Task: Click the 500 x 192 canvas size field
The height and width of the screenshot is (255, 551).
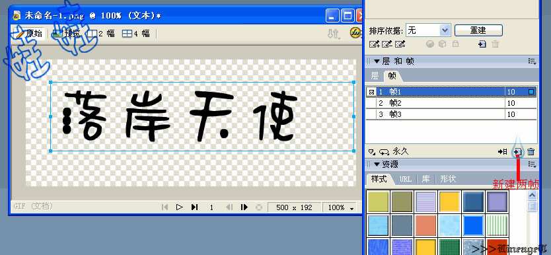Action: point(294,207)
